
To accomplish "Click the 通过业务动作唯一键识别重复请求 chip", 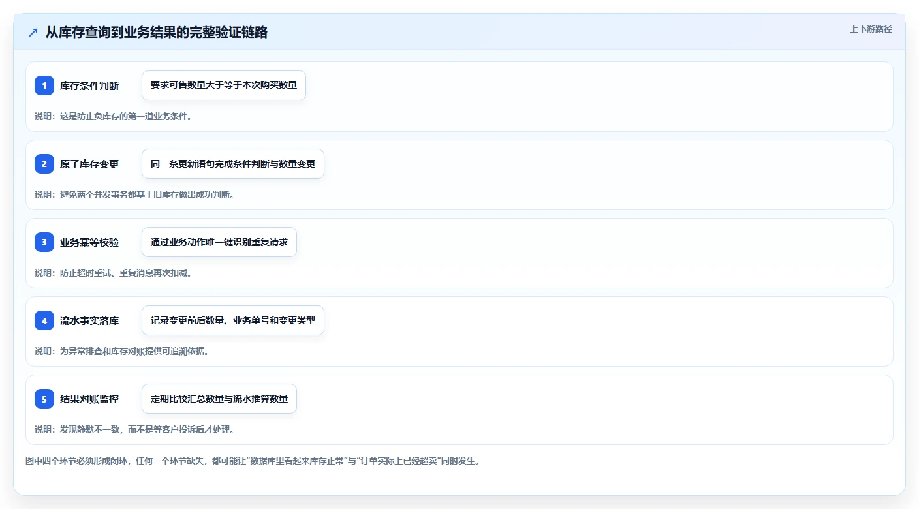I will tap(219, 242).
